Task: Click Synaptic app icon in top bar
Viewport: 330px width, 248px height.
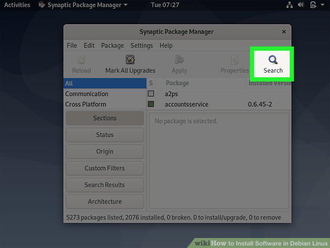Action: [x=42, y=5]
